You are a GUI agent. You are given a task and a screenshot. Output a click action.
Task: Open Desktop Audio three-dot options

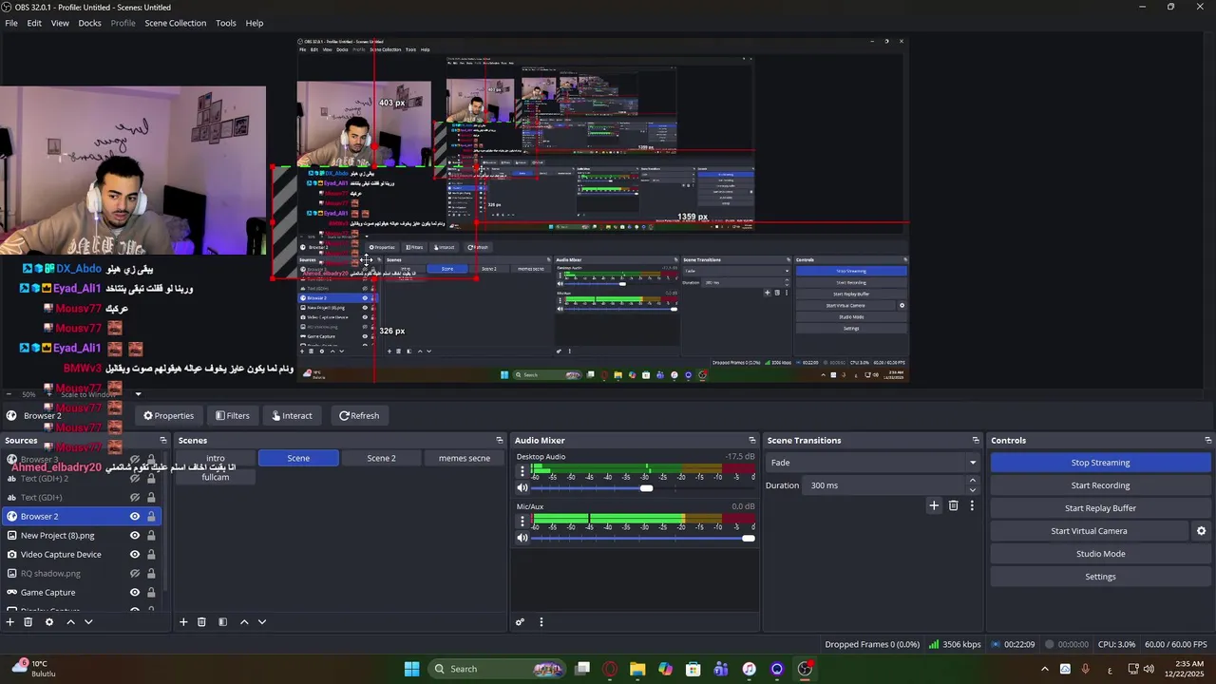[x=522, y=471]
